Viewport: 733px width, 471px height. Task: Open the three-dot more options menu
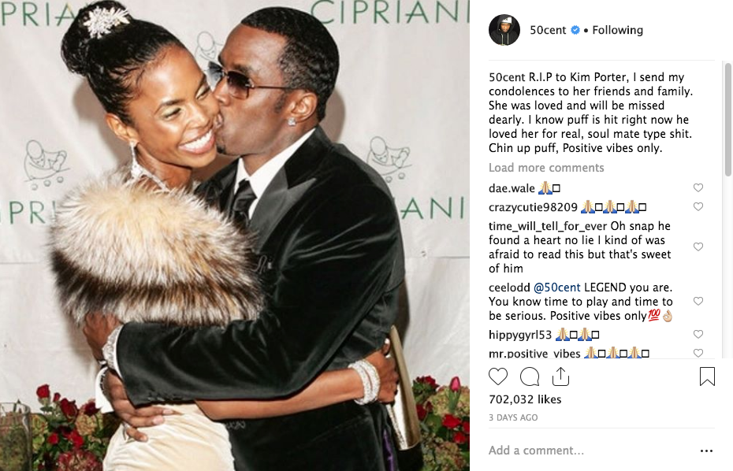pos(706,451)
